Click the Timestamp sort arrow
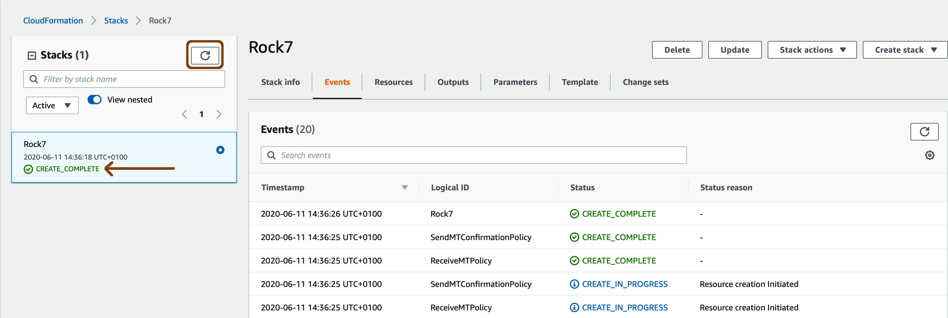948x318 pixels. point(404,187)
